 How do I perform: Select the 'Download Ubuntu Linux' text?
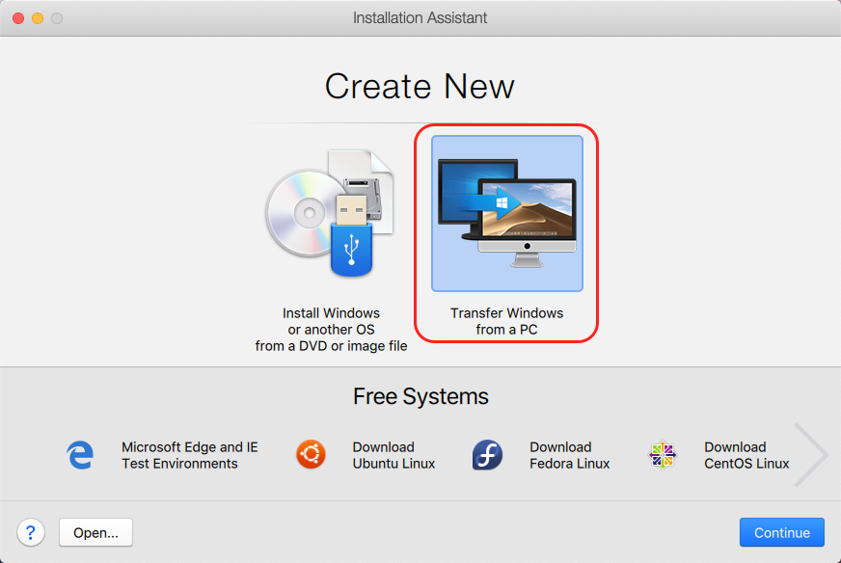(393, 455)
